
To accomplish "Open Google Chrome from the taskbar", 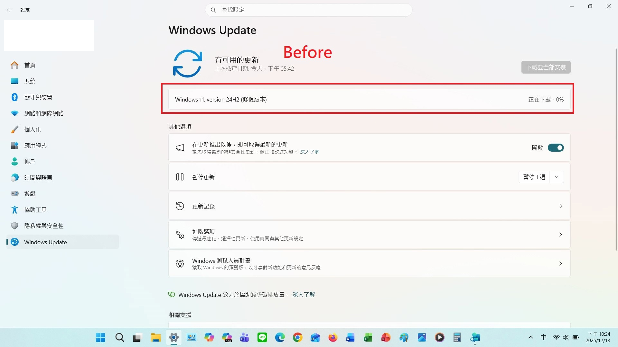I will pos(297,337).
